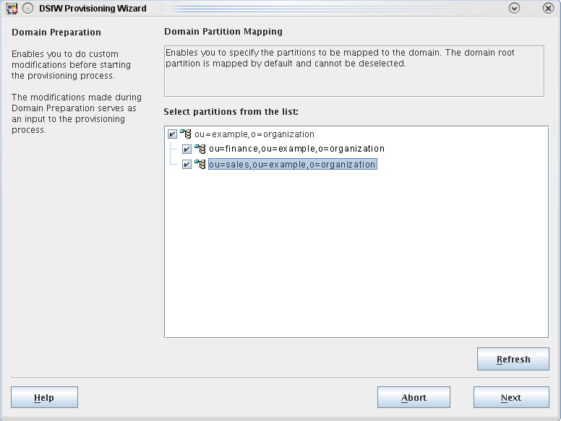Select the ou=finance,ou=example,o=organization entry
561x421 pixels.
click(296, 149)
